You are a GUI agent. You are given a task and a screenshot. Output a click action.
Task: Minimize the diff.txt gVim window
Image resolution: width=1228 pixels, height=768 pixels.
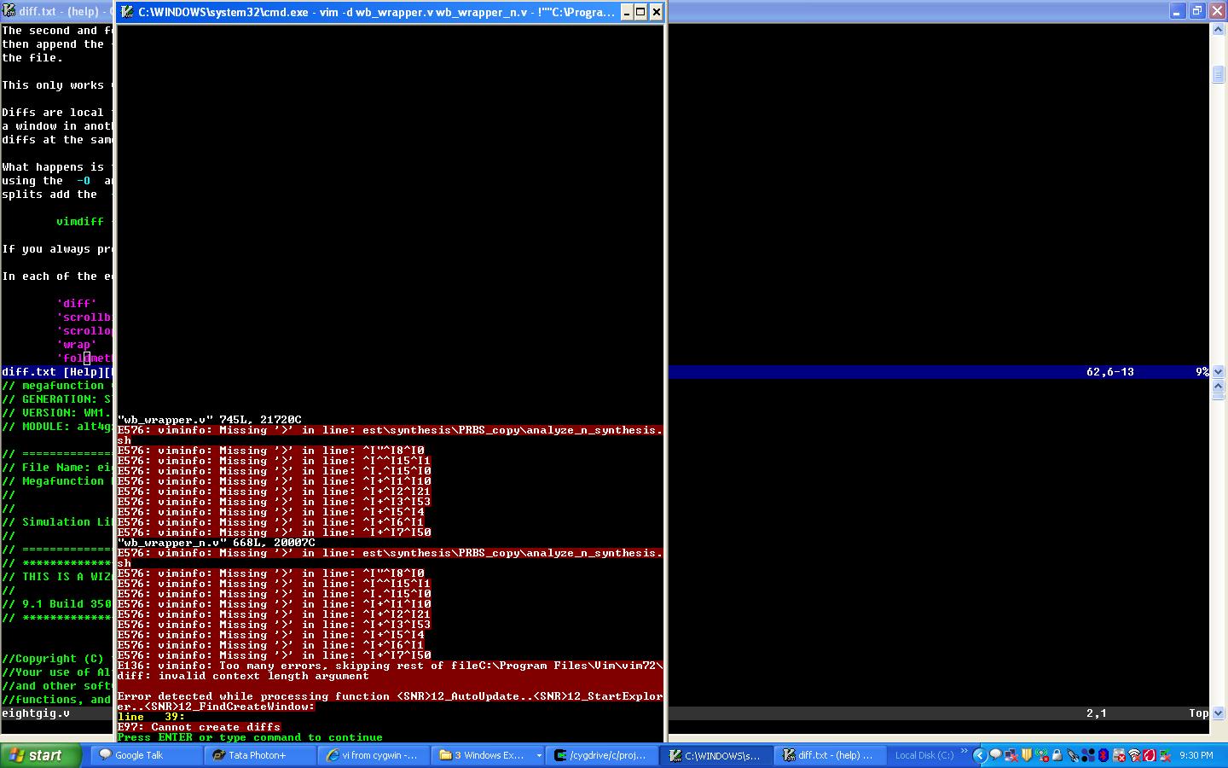coord(1178,11)
